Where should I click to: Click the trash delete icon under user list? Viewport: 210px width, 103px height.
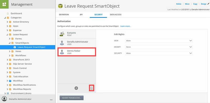tap(92, 88)
